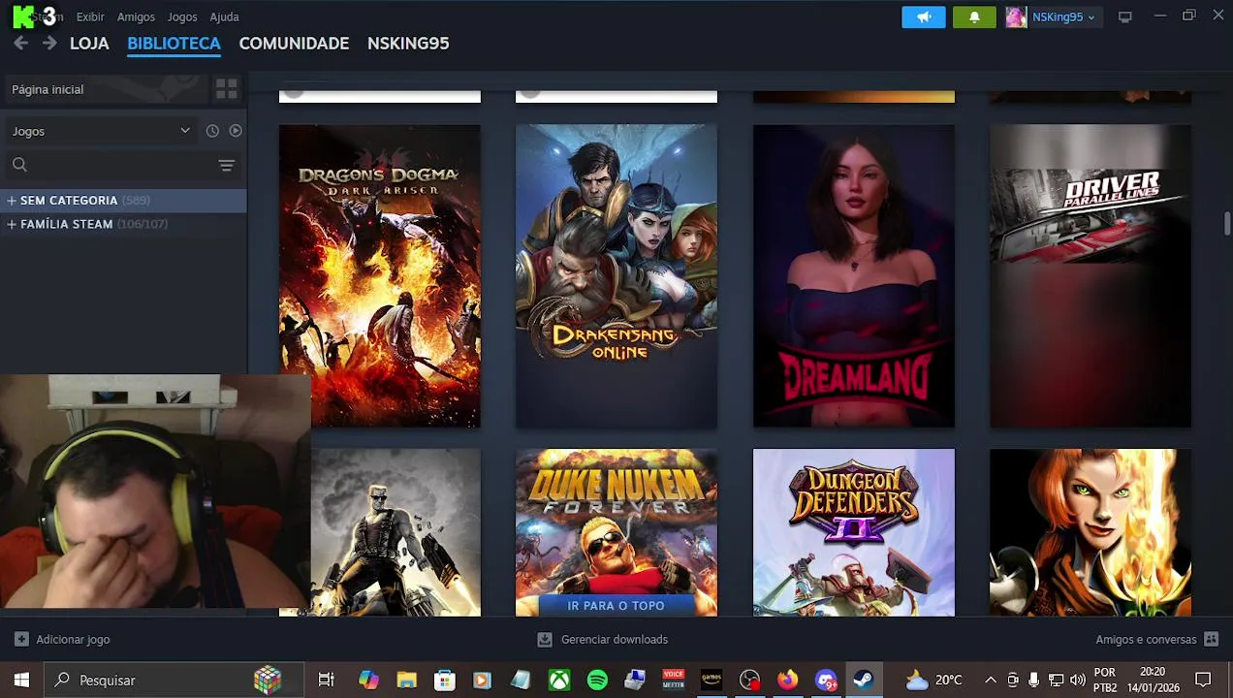
Task: Open Voicemeeter from the taskbar
Action: coord(674,681)
